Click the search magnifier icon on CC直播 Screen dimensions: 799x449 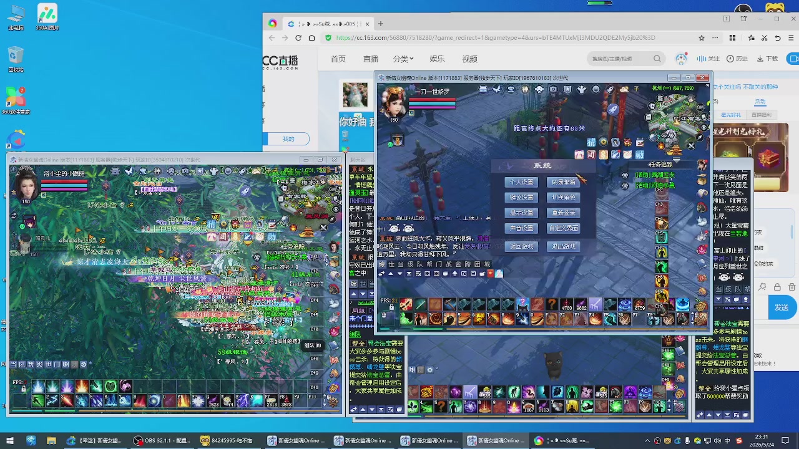pyautogui.click(x=657, y=59)
